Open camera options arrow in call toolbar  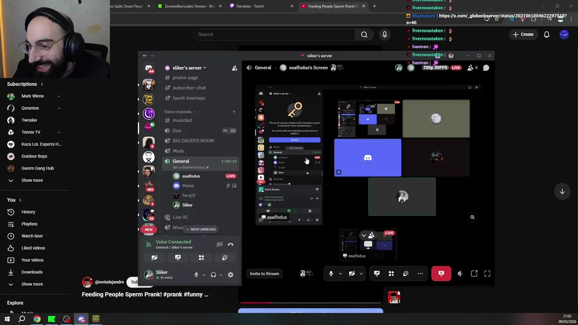tap(361, 274)
